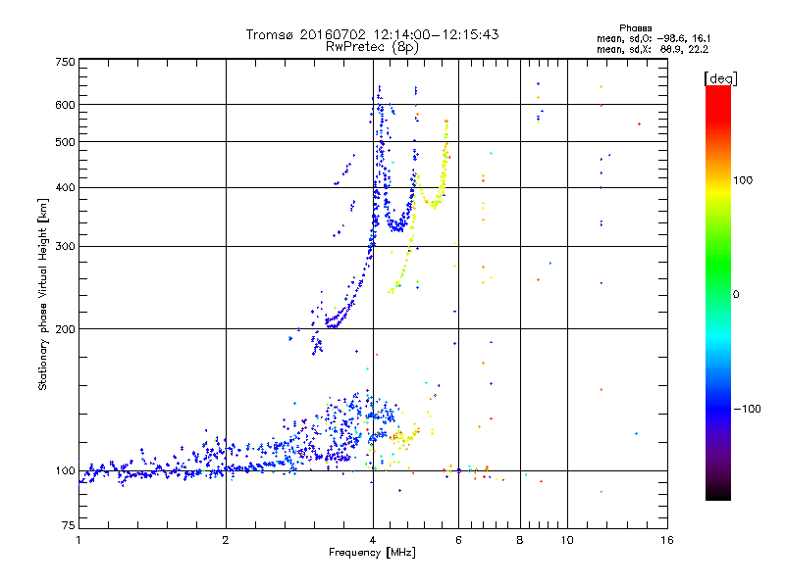This screenshot has height=588, width=785.
Task: Click the y-axis tick label '200'
Action: point(65,329)
